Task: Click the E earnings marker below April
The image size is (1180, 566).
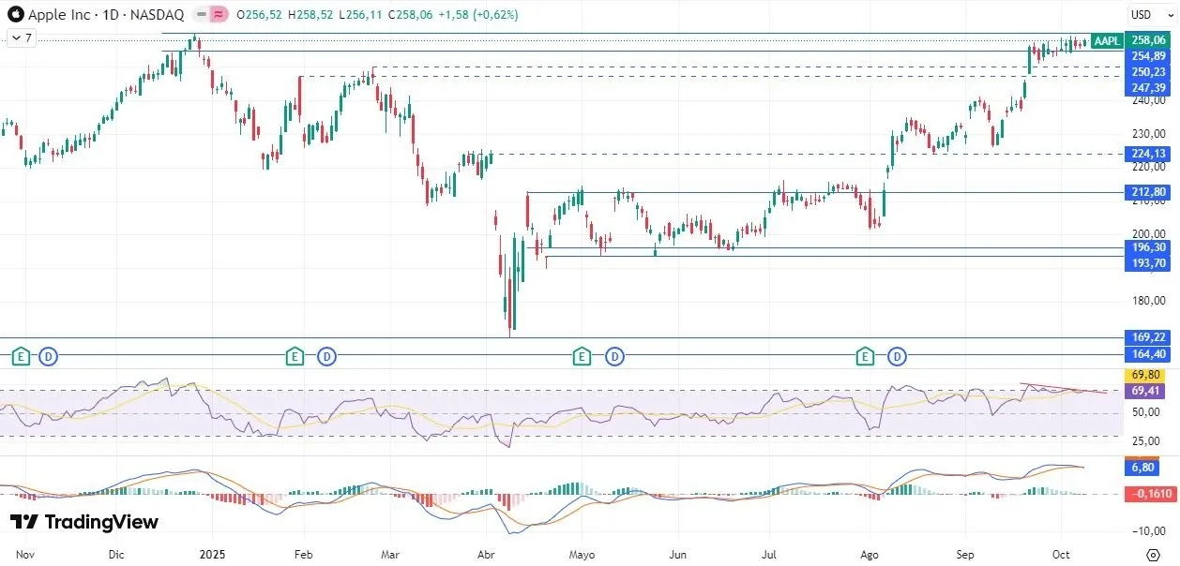Action: (x=581, y=356)
